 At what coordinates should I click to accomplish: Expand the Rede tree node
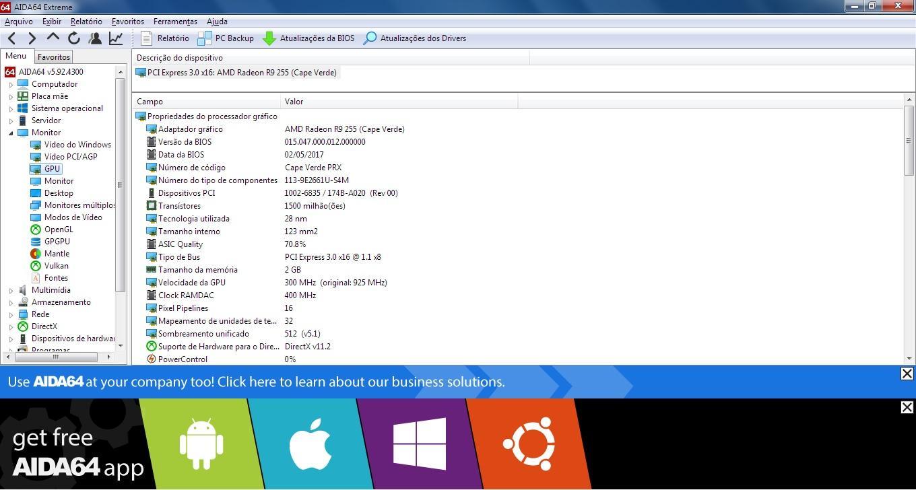[x=11, y=315]
